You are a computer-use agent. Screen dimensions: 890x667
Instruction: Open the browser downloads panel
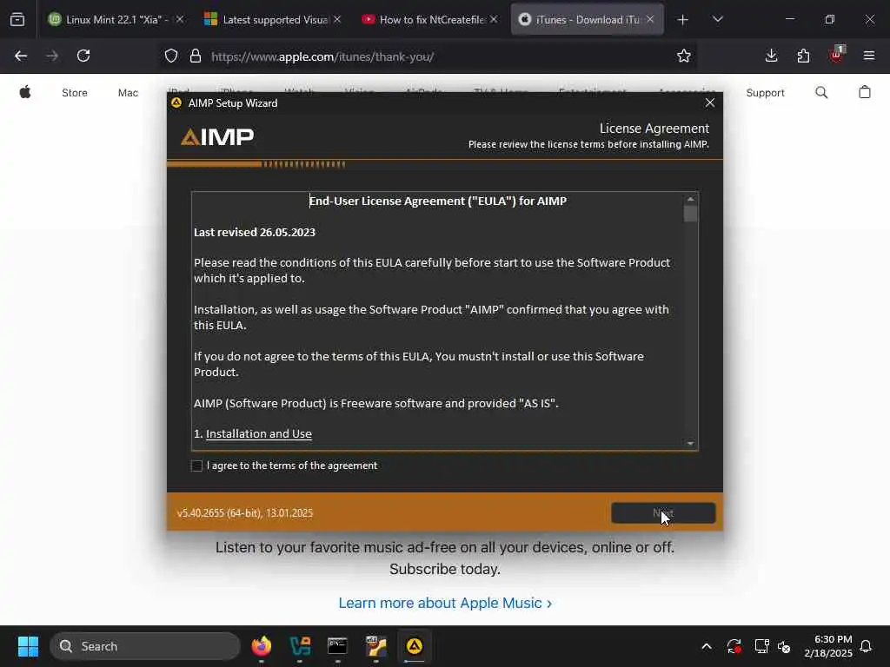click(772, 56)
